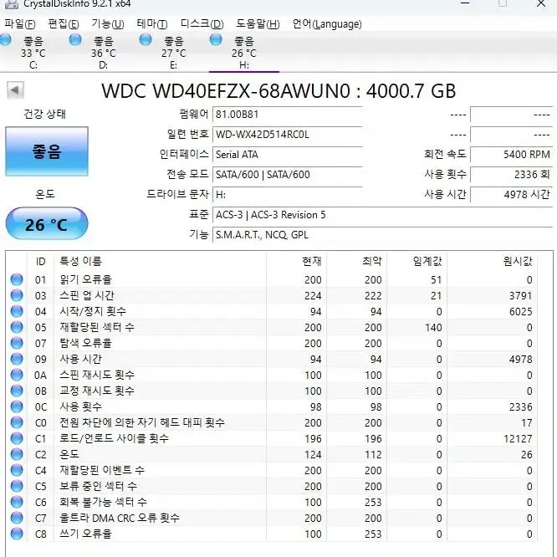Open the 도움말(H) menu
This screenshot has width=557, height=557.
258,23
